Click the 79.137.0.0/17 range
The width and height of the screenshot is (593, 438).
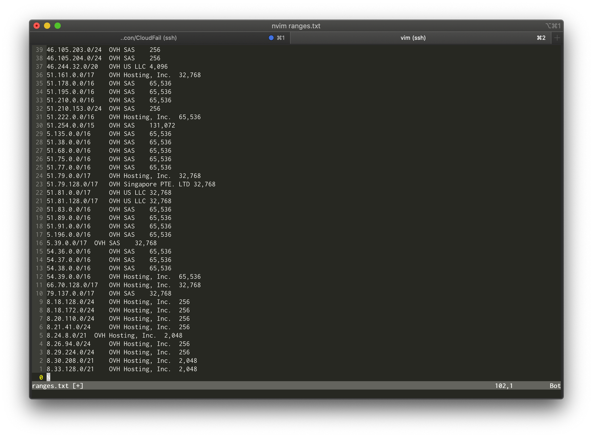[x=70, y=293]
